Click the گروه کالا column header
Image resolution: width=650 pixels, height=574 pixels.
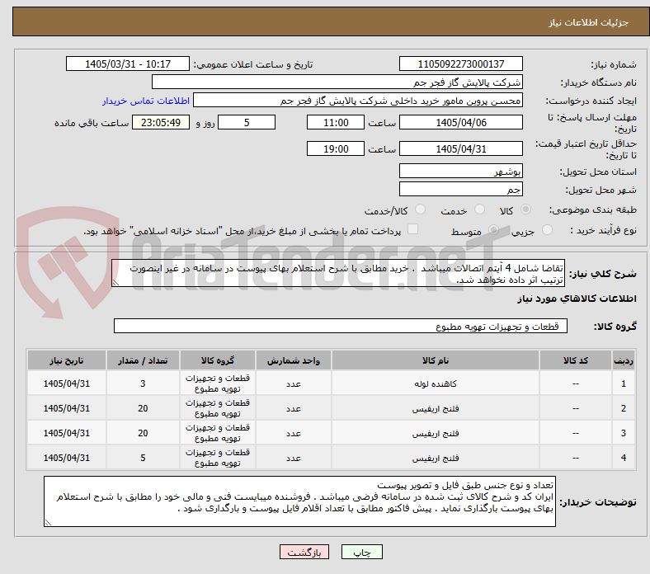click(x=218, y=360)
